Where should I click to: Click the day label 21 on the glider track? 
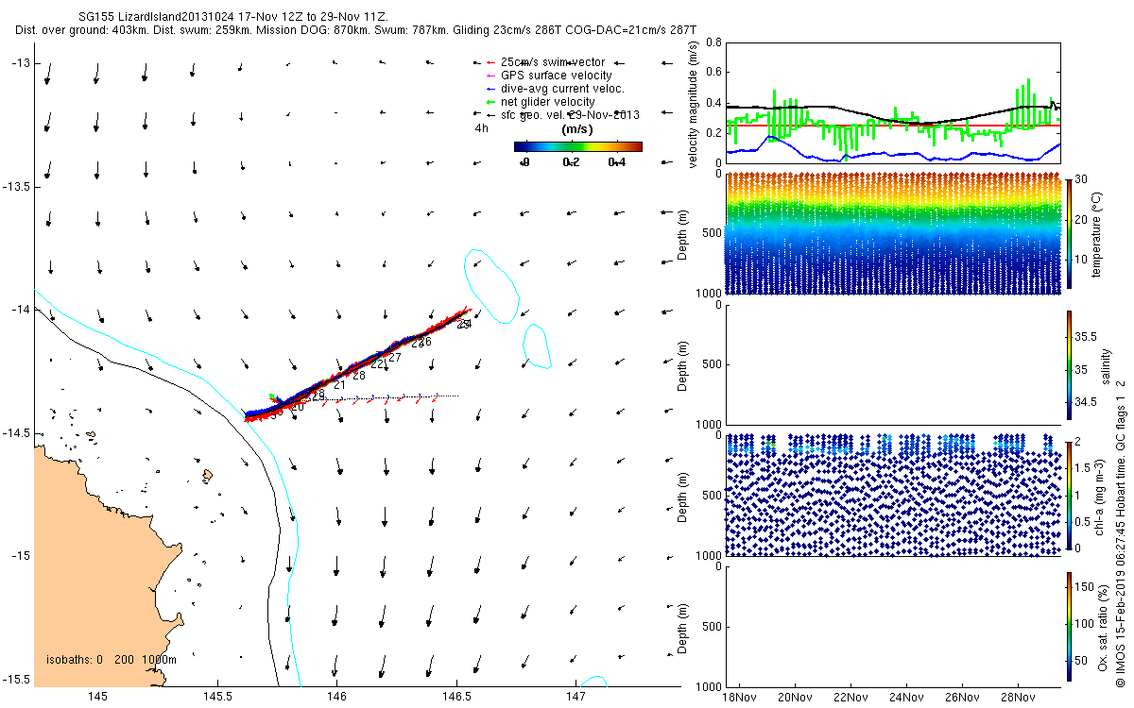[339, 384]
